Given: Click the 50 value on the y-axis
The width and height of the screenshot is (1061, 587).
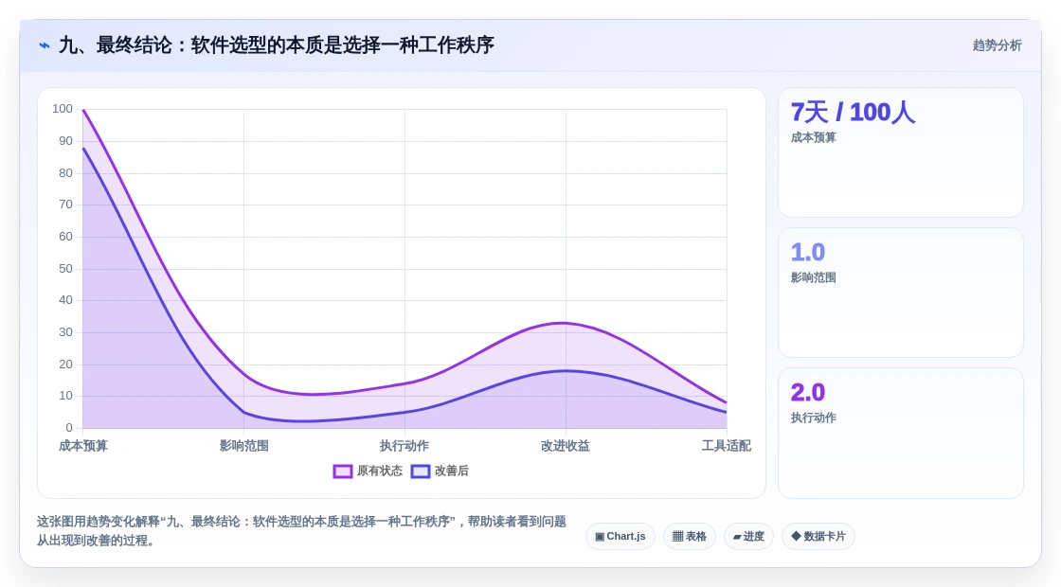Looking at the screenshot, I should tap(65, 269).
